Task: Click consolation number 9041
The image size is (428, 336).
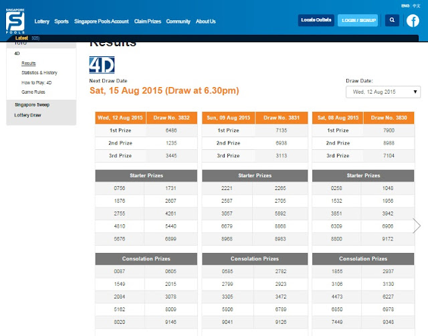Action: 227,322
